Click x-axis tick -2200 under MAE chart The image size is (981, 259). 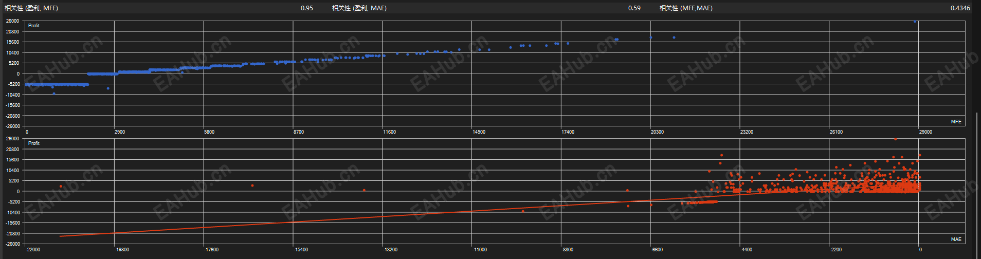coord(835,250)
